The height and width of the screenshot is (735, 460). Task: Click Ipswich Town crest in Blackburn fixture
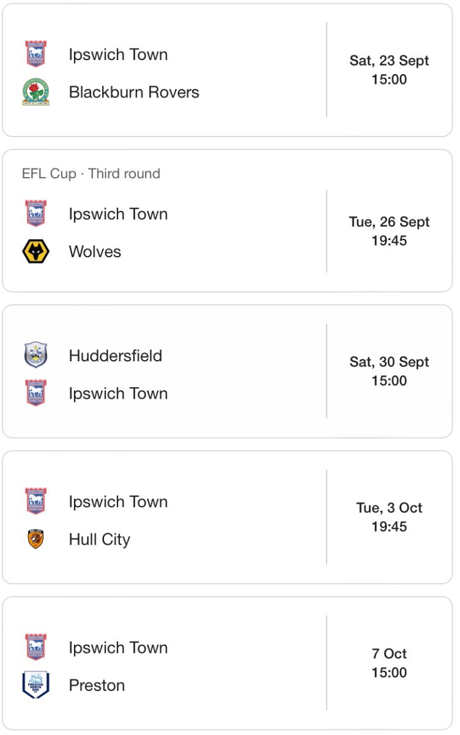pyautogui.click(x=35, y=54)
